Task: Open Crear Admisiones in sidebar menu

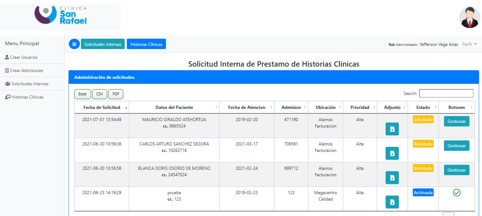Action: (26, 70)
